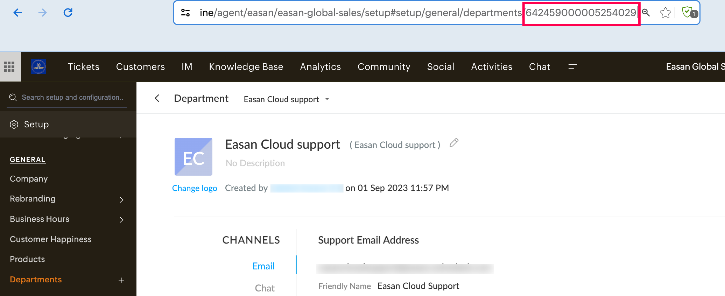This screenshot has height=296, width=725.
Task: Go back using the Department back chevron
Action: pos(157,98)
